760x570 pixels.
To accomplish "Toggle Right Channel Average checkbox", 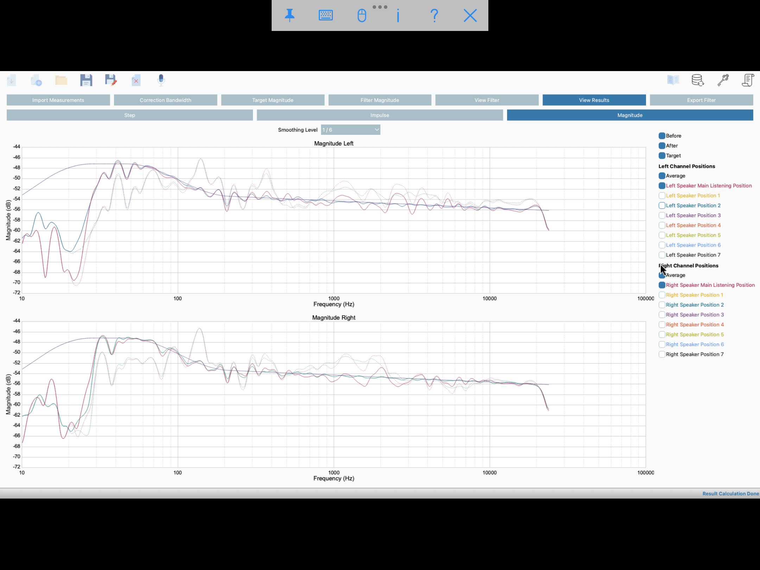I will pyautogui.click(x=662, y=275).
